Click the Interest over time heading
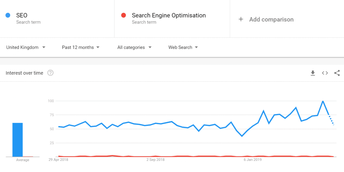Screen dimensions: 344x172 click(24, 73)
